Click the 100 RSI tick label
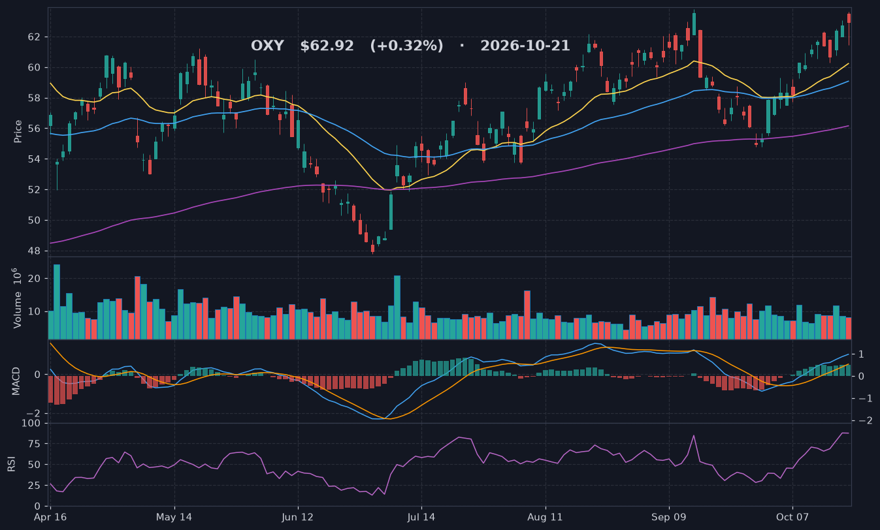This screenshot has height=530, width=880. pos(31,424)
